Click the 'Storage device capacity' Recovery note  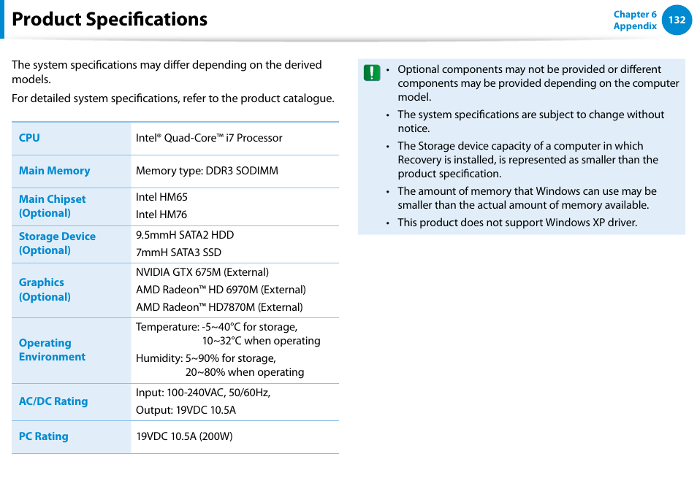pyautogui.click(x=527, y=160)
